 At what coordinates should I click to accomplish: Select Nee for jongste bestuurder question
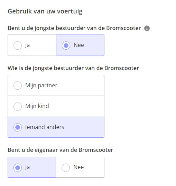point(80,45)
